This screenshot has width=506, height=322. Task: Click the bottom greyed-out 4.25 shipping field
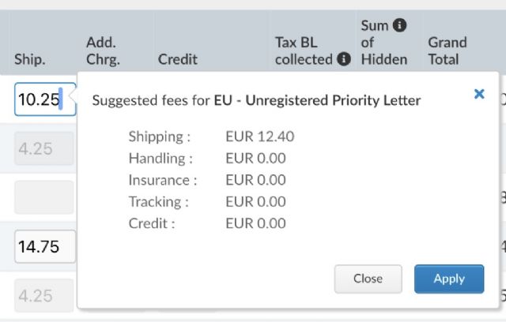[44, 295]
